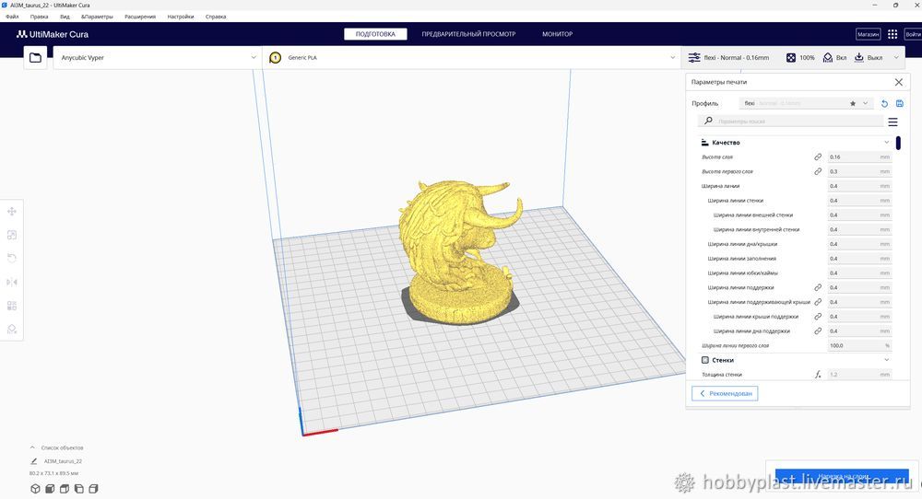Viewport: 922px width, 499px height.
Task: Open Generic PLA material dropdown
Action: coord(472,57)
